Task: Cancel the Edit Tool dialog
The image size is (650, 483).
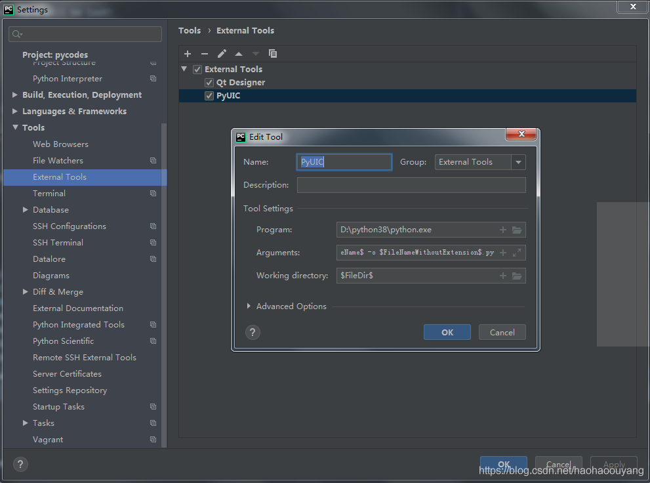Action: (x=502, y=332)
